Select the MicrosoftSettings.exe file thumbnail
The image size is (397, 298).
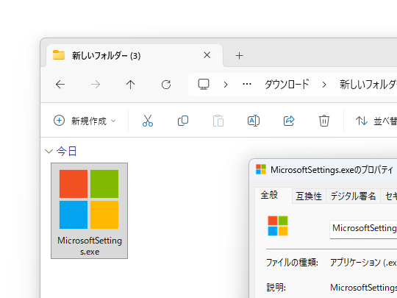pos(89,199)
